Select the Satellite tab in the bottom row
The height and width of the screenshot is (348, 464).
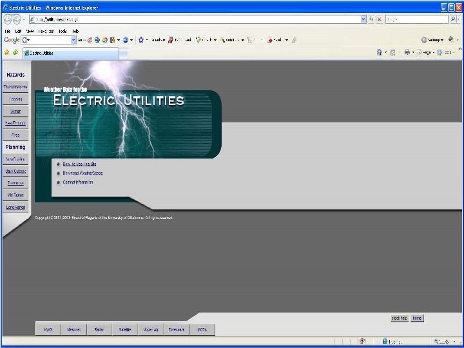pyautogui.click(x=125, y=330)
